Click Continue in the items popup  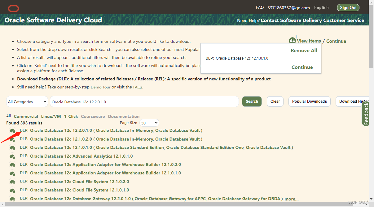point(302,67)
